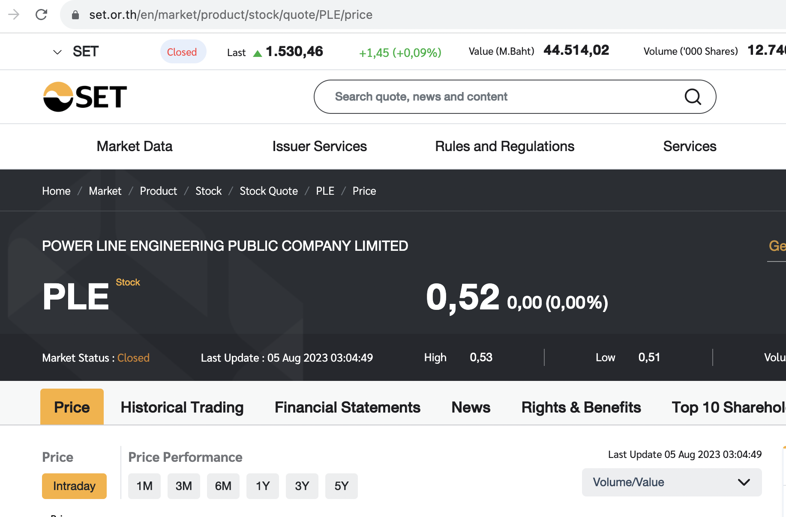Show 6M price performance
This screenshot has width=786, height=517.
[x=223, y=486]
